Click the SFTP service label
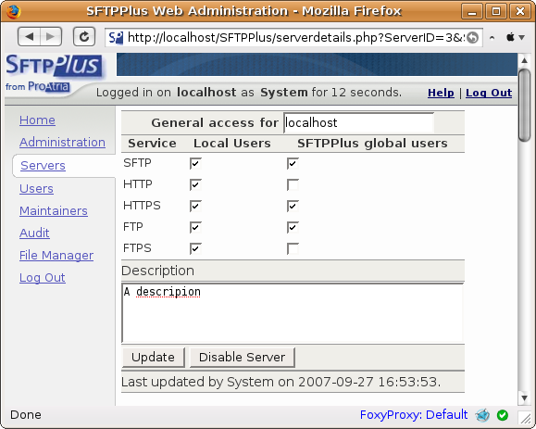This screenshot has height=429, width=536. click(137, 163)
